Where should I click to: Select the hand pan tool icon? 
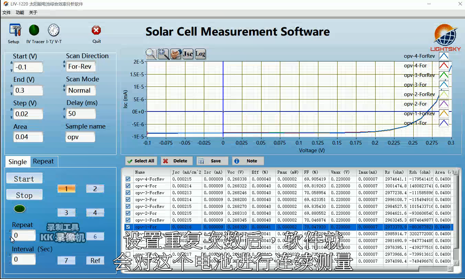(x=176, y=54)
